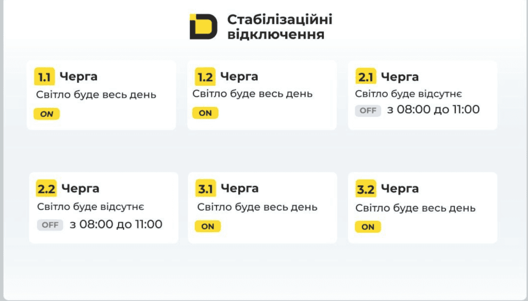This screenshot has width=528, height=301.
Task: Click the 1.2 queue number badge
Action: (x=205, y=77)
